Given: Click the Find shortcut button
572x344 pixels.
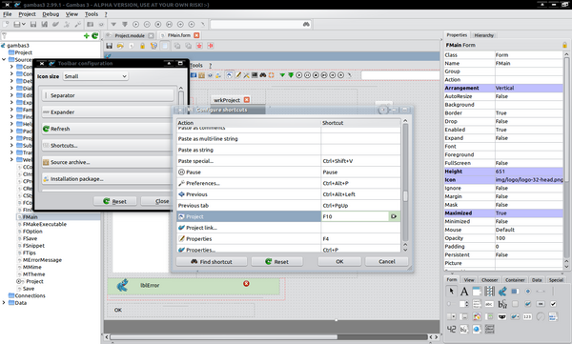Looking at the screenshot, I should 212,261.
